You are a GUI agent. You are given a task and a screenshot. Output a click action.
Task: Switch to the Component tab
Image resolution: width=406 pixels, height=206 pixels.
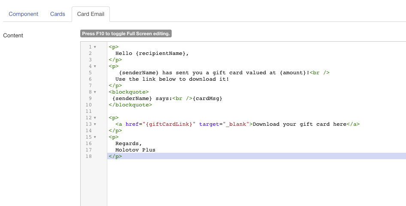click(x=24, y=14)
